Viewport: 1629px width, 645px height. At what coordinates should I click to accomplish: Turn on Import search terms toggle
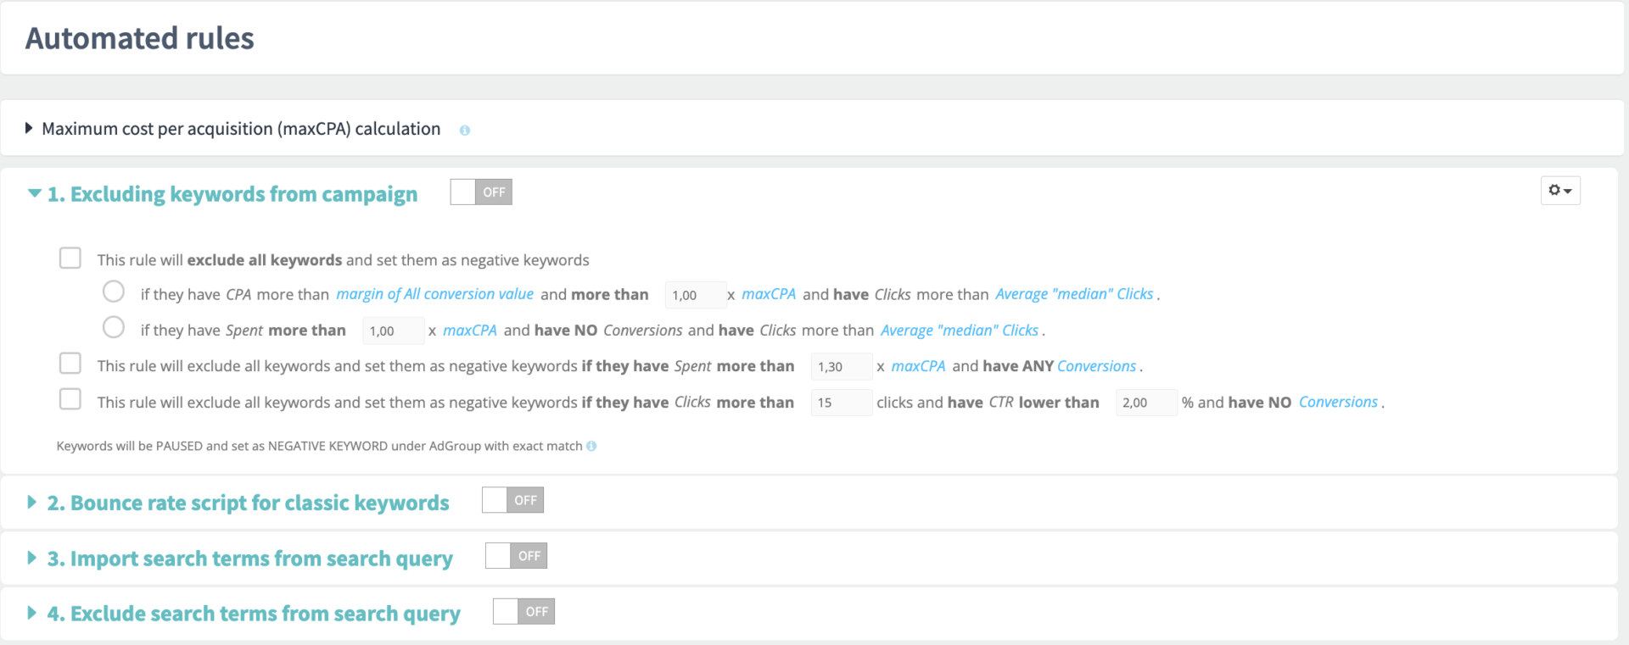click(x=516, y=556)
